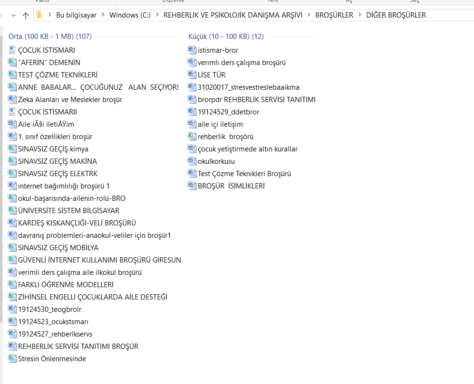Click the Word icon of internet bağımlılığı broşürü 1
Viewport: 474px width, 384px height.
coord(12,186)
